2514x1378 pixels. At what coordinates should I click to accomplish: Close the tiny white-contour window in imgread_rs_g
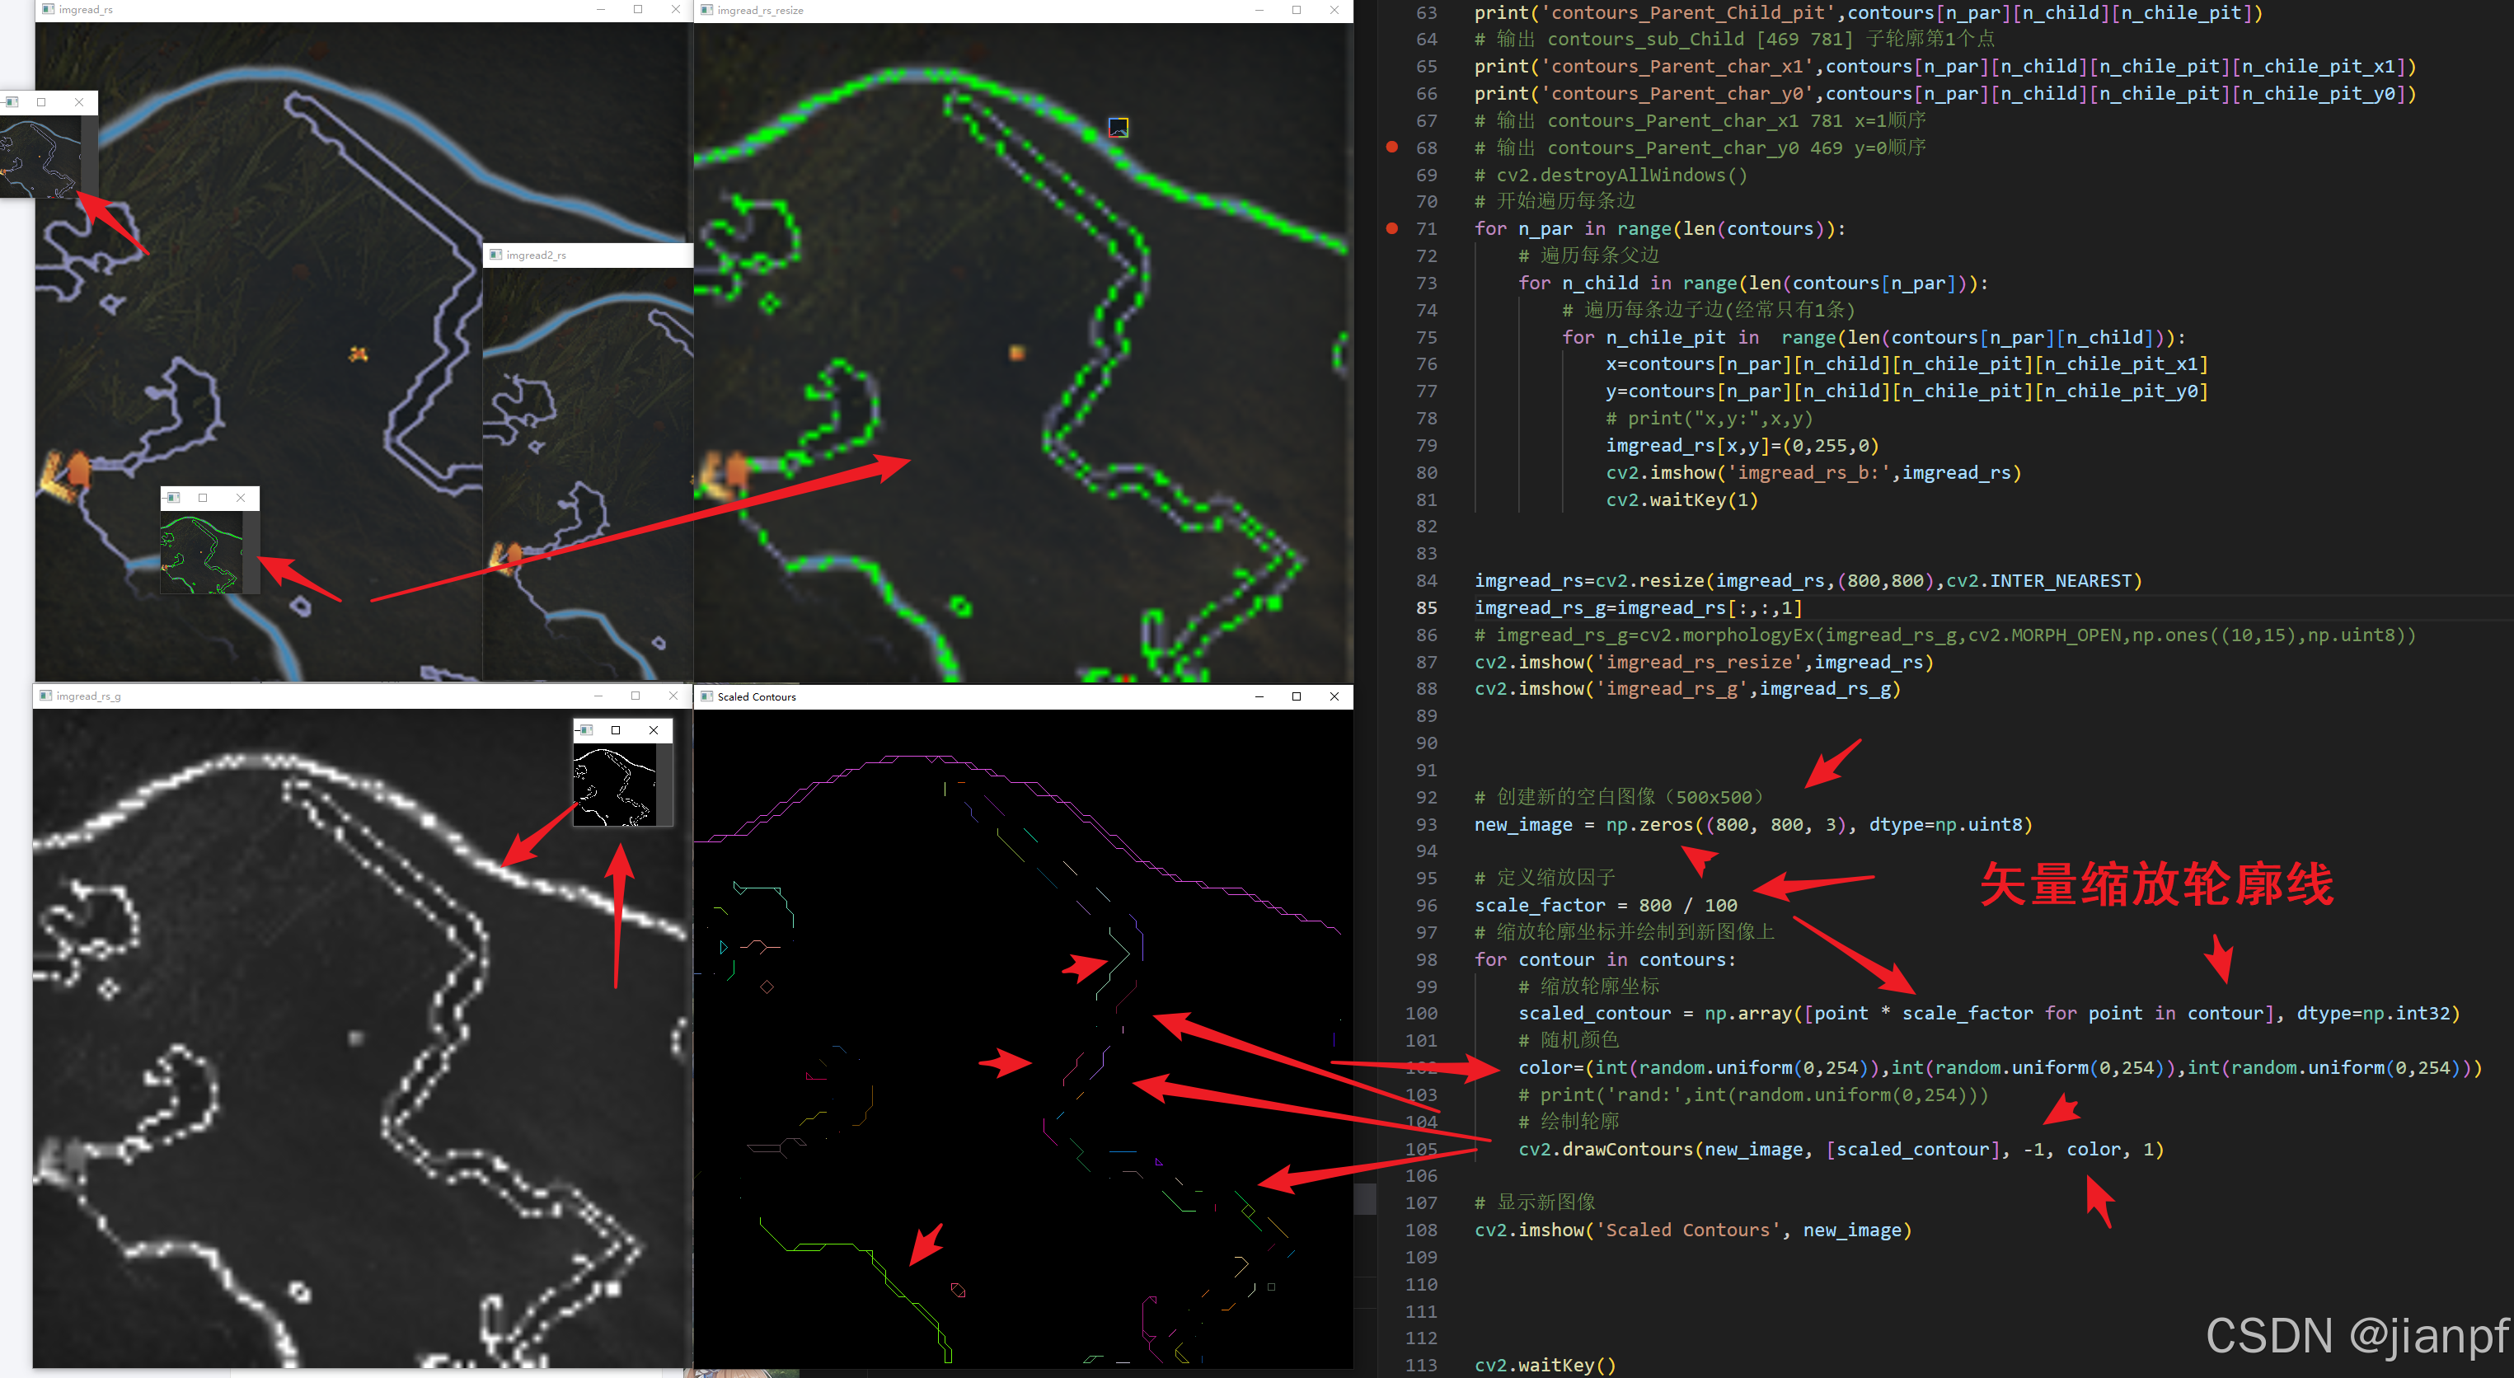654,730
